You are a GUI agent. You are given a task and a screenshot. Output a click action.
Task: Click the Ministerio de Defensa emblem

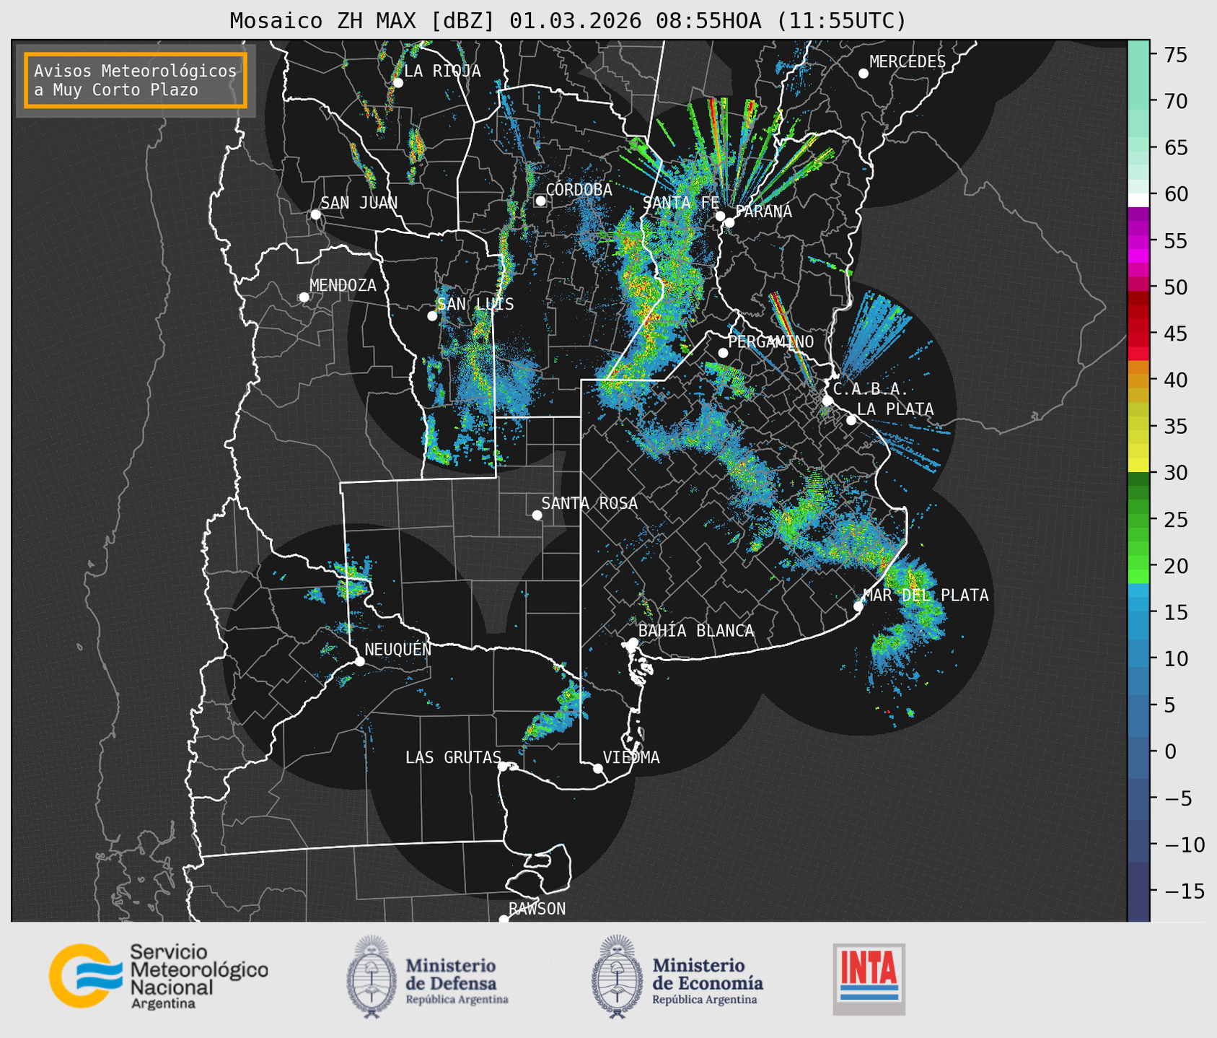[372, 977]
